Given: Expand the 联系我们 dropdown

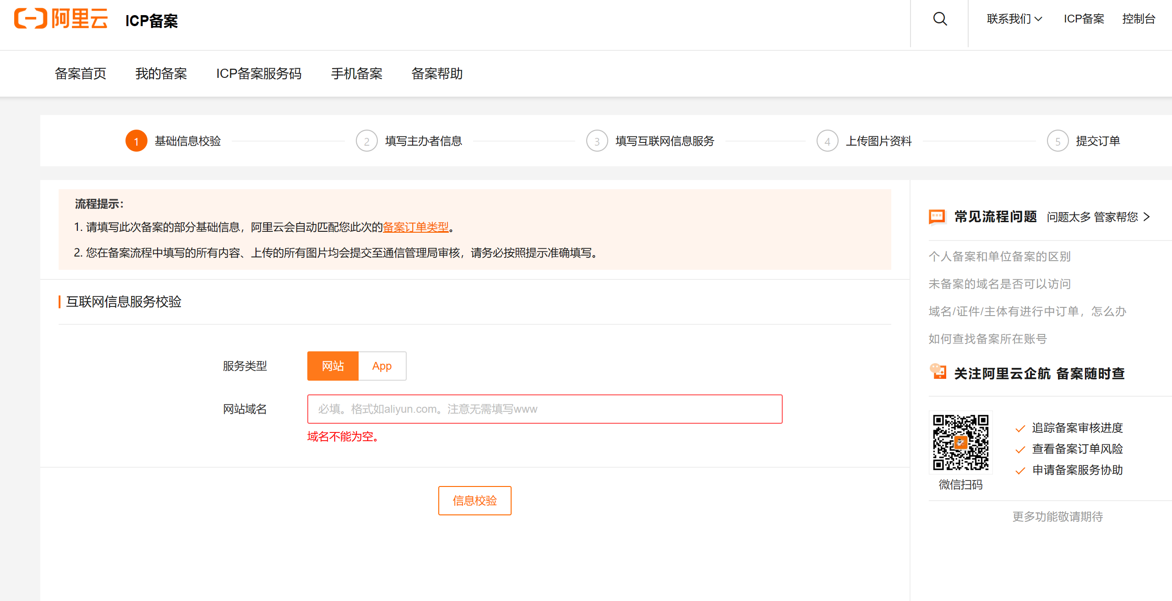Looking at the screenshot, I should 1013,19.
